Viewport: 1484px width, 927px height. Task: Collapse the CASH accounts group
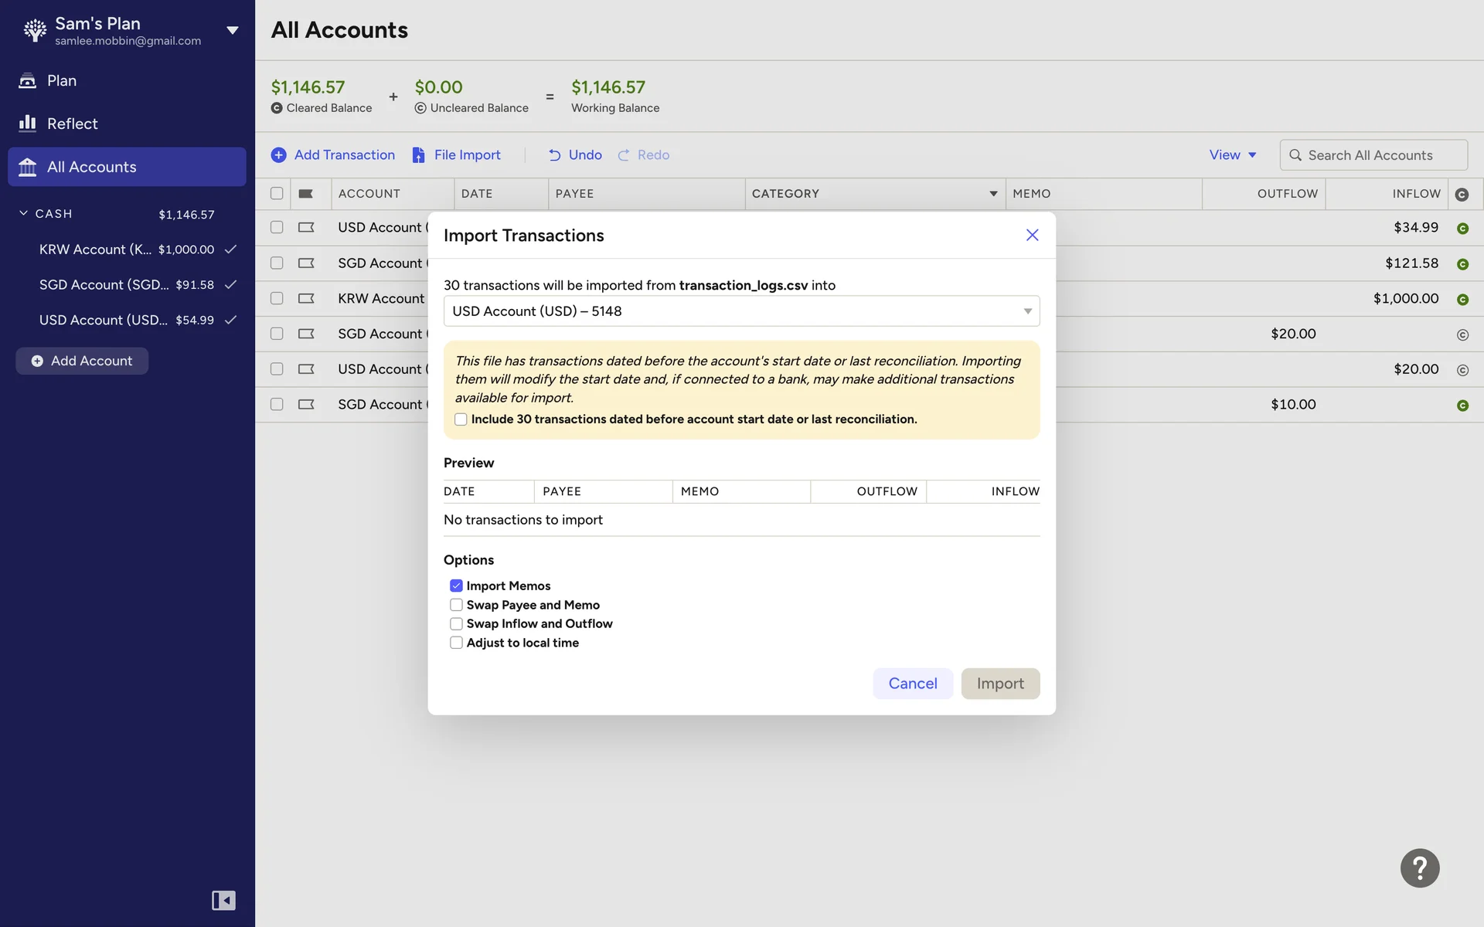pos(23,213)
